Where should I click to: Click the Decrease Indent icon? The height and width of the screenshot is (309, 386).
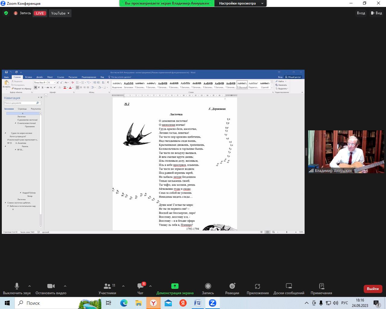click(95, 82)
